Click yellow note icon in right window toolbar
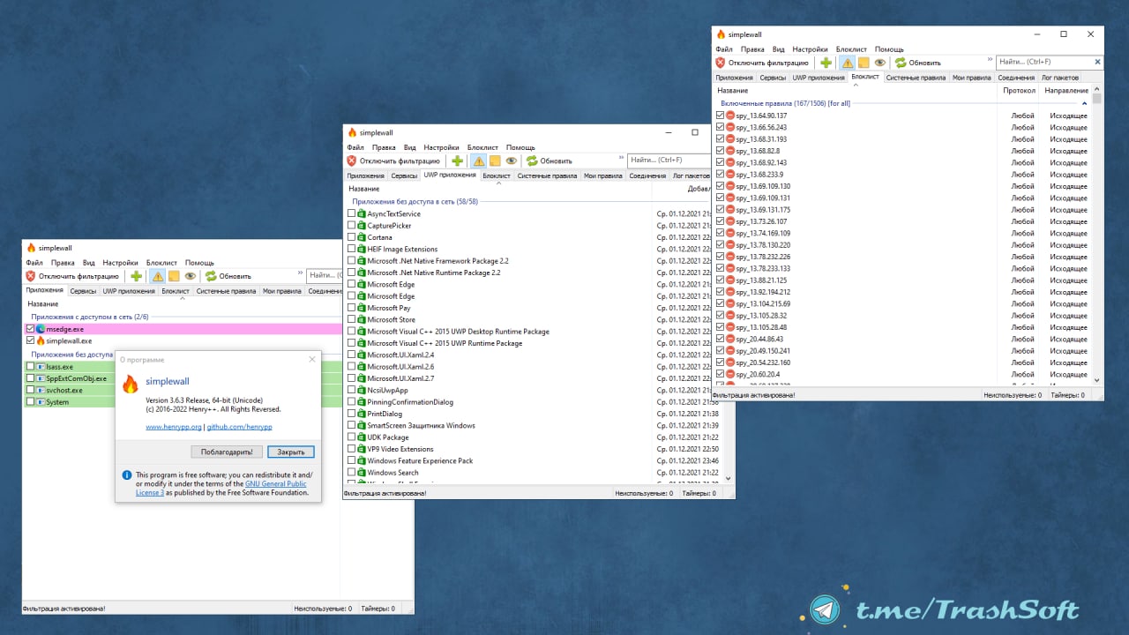Viewport: 1129px width, 635px height. [x=864, y=63]
